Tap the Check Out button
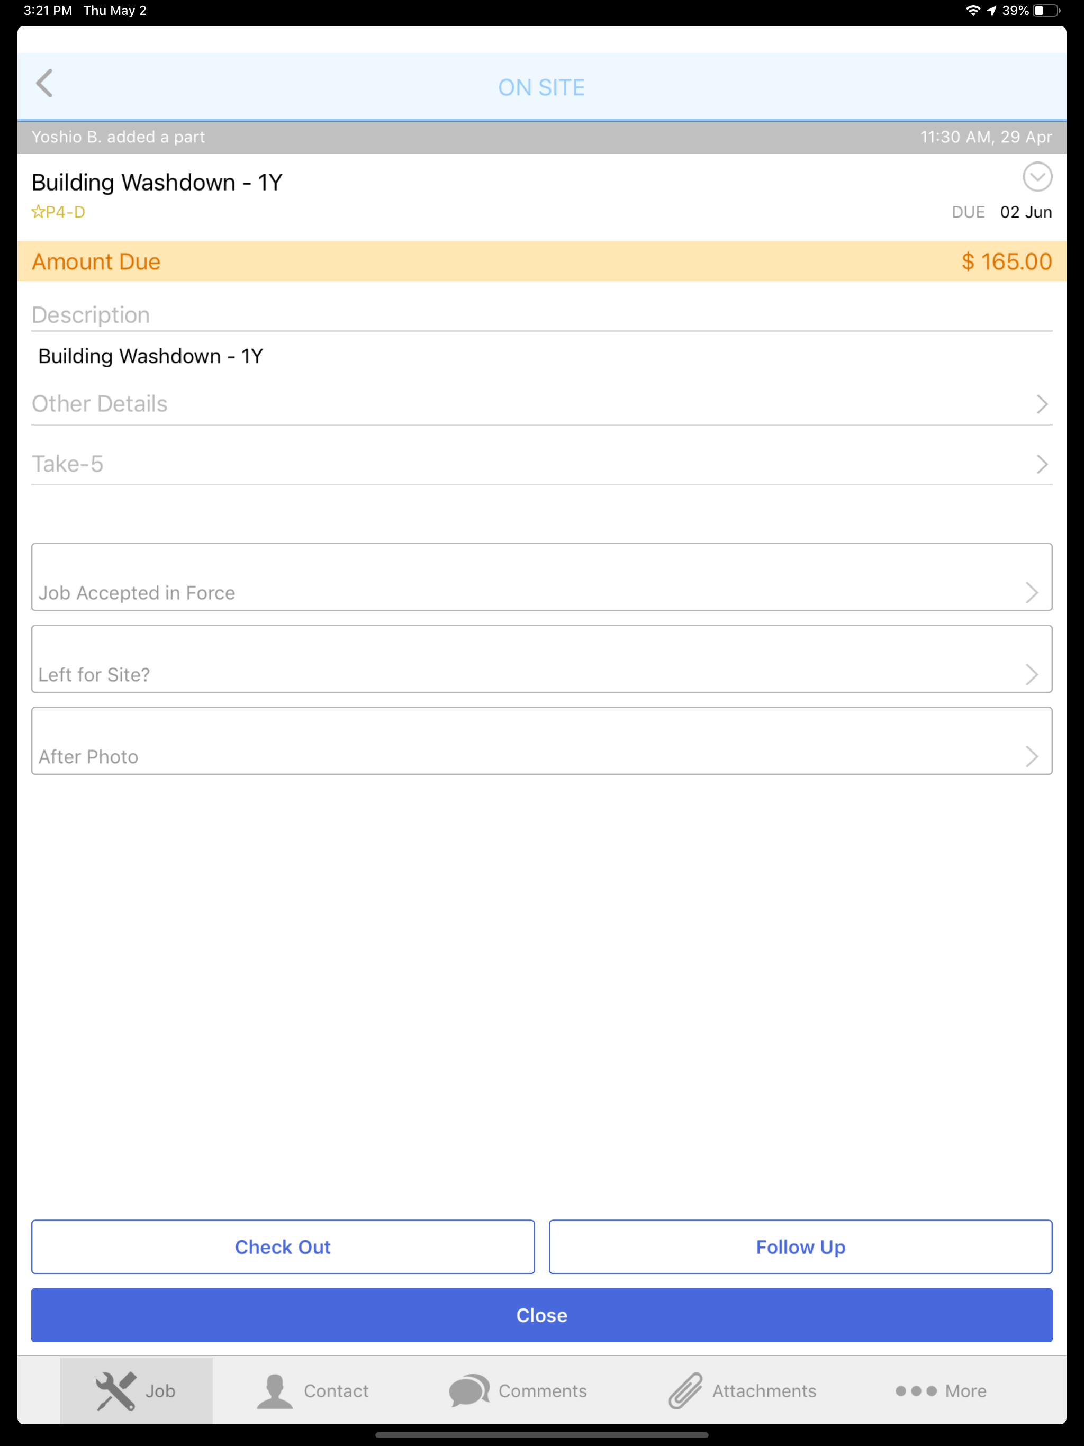The image size is (1084, 1446). tap(283, 1246)
